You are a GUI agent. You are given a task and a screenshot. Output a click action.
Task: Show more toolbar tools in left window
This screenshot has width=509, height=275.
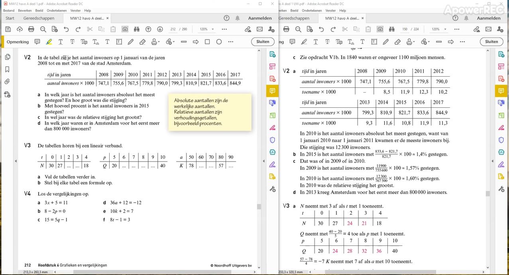(x=224, y=29)
